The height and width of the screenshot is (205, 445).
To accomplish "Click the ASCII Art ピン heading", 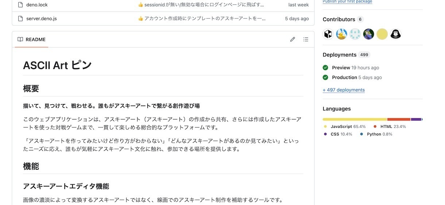I will [x=57, y=65].
